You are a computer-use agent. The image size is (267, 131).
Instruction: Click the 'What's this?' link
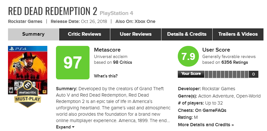106,76
